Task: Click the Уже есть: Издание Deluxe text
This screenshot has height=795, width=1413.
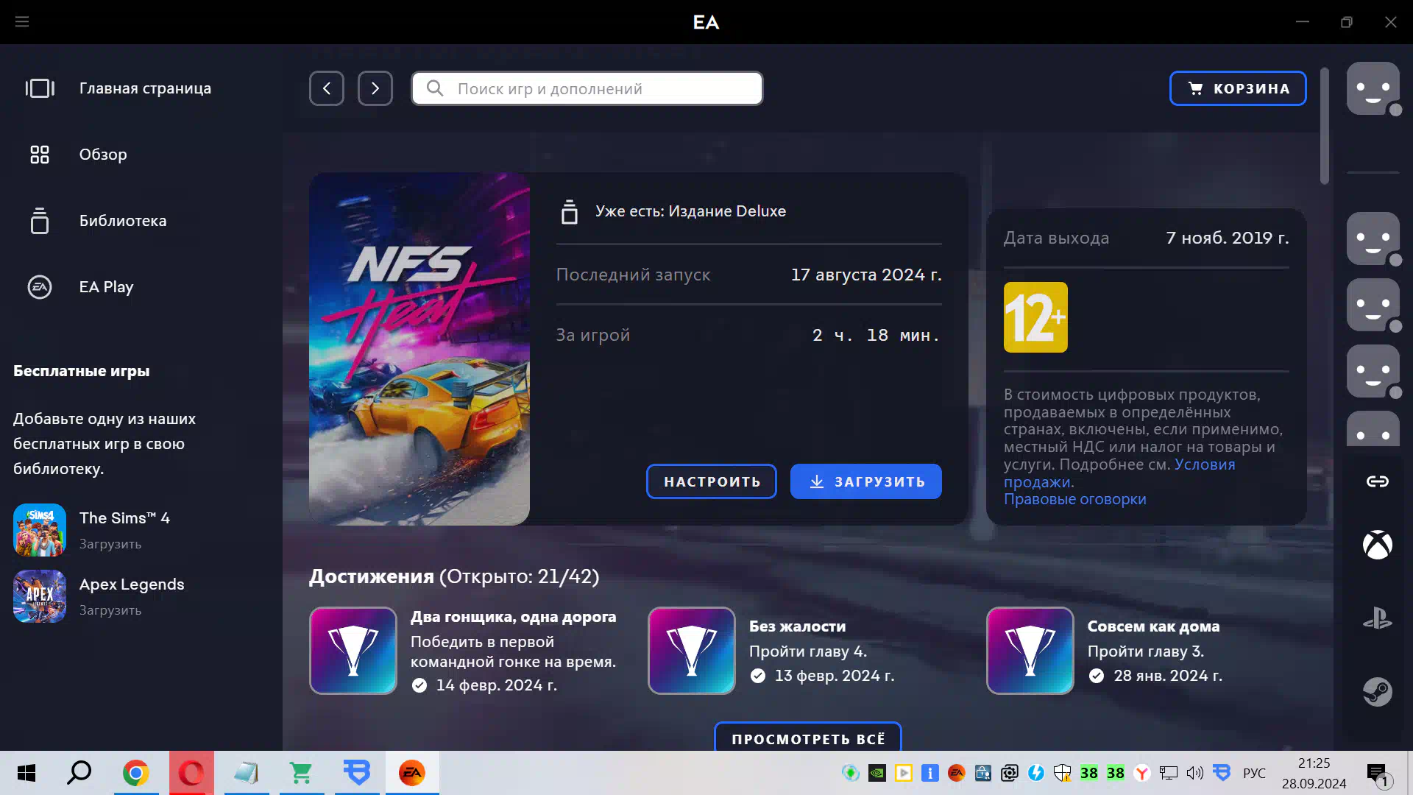Action: (x=690, y=211)
